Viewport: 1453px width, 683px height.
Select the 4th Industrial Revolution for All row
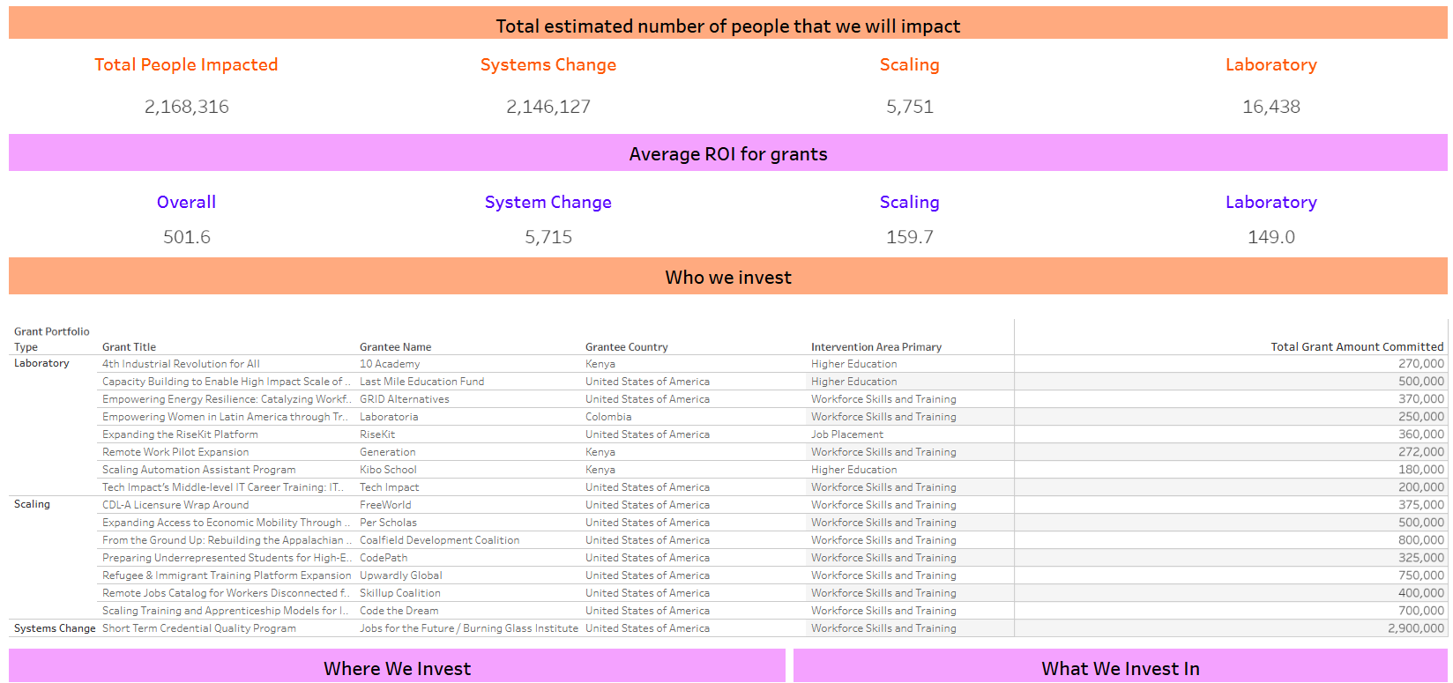point(181,364)
